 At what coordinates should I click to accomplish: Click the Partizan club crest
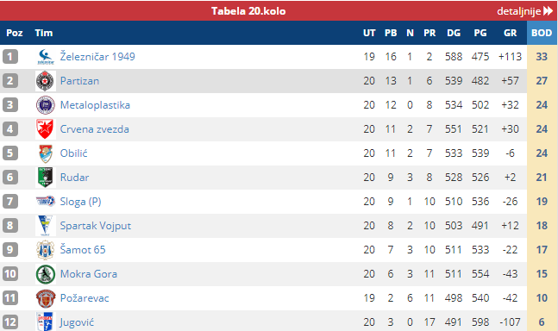pyautogui.click(x=46, y=81)
